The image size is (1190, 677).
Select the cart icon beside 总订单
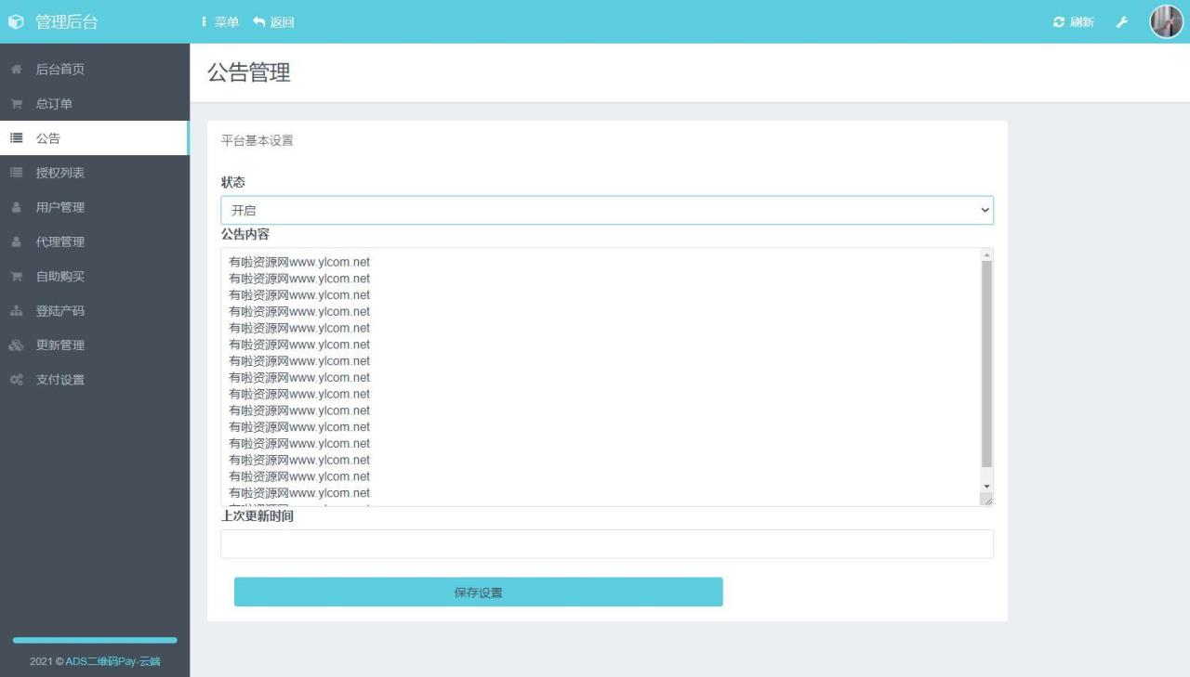coord(16,103)
